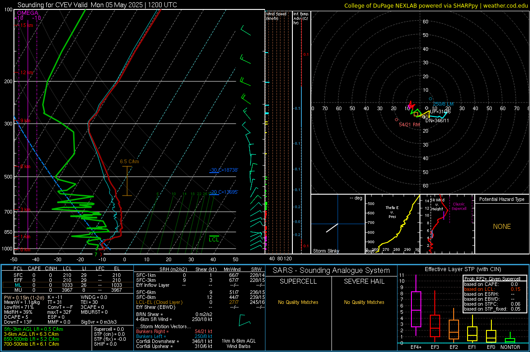The width and height of the screenshot is (530, 352).
Task: Click the SHIP = 0.0 value
Action: (x=105, y=344)
